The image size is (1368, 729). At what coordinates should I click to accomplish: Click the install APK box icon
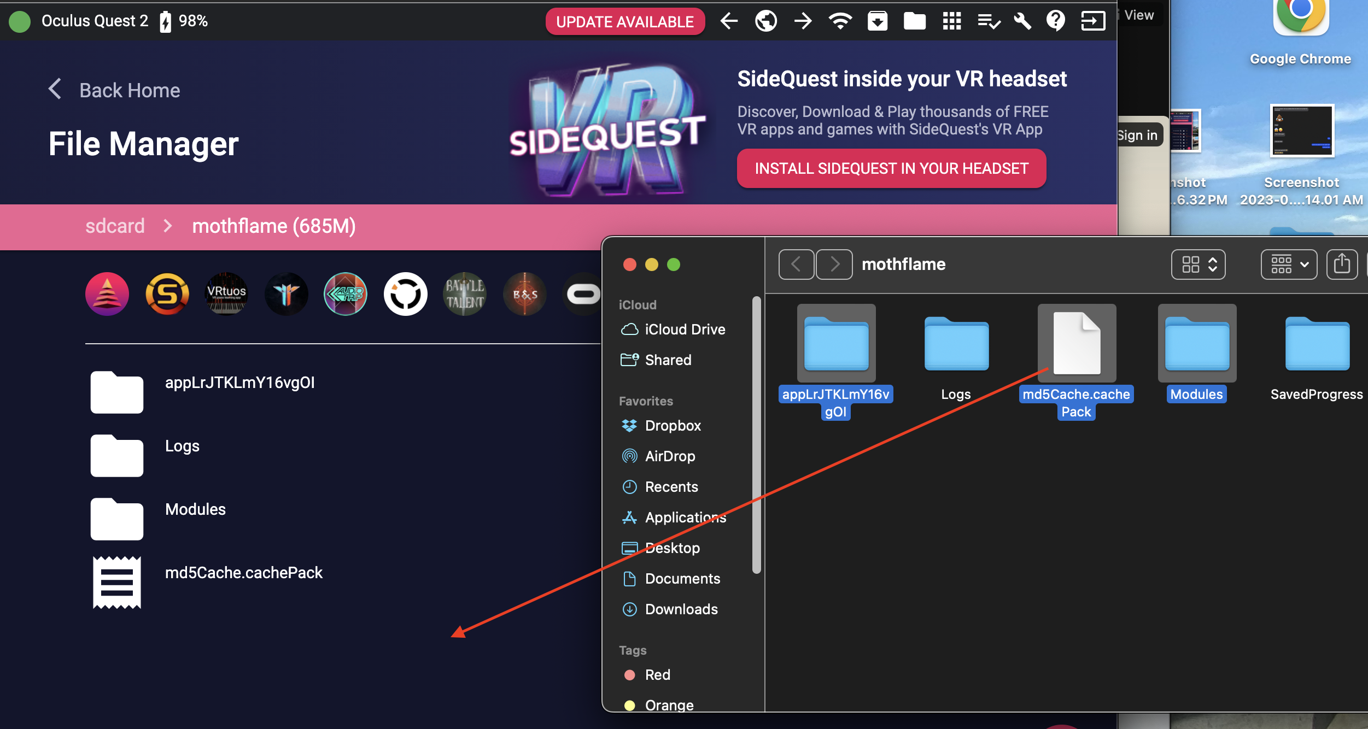point(877,21)
